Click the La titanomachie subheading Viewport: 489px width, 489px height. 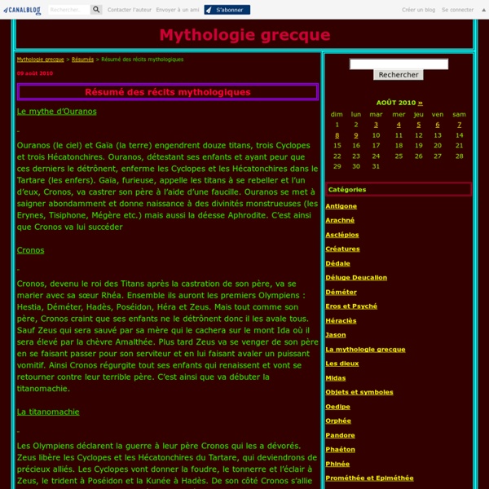[48, 412]
